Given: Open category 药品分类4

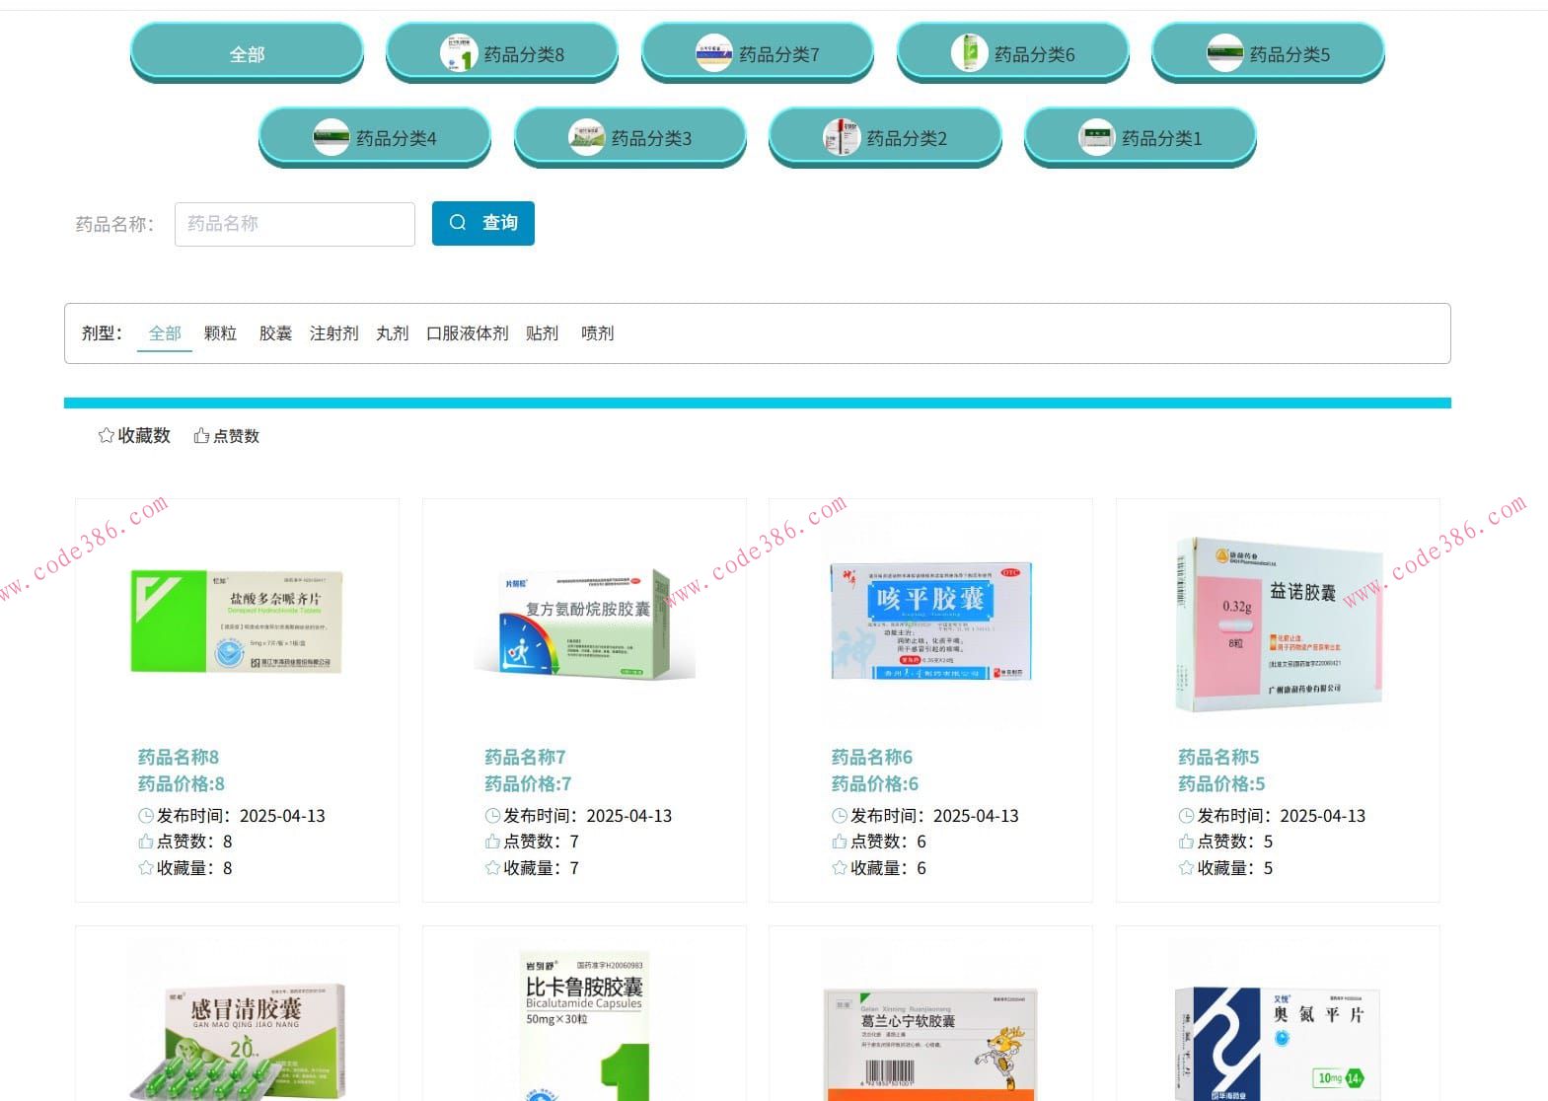Looking at the screenshot, I should (375, 137).
